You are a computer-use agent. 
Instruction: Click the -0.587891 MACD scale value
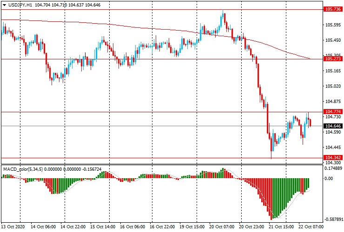tap(333, 219)
